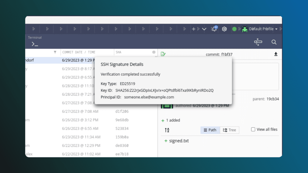Viewport: 308px width, 173px height.
Task: Click the plus icon to add a new tab
Action: tap(194, 29)
